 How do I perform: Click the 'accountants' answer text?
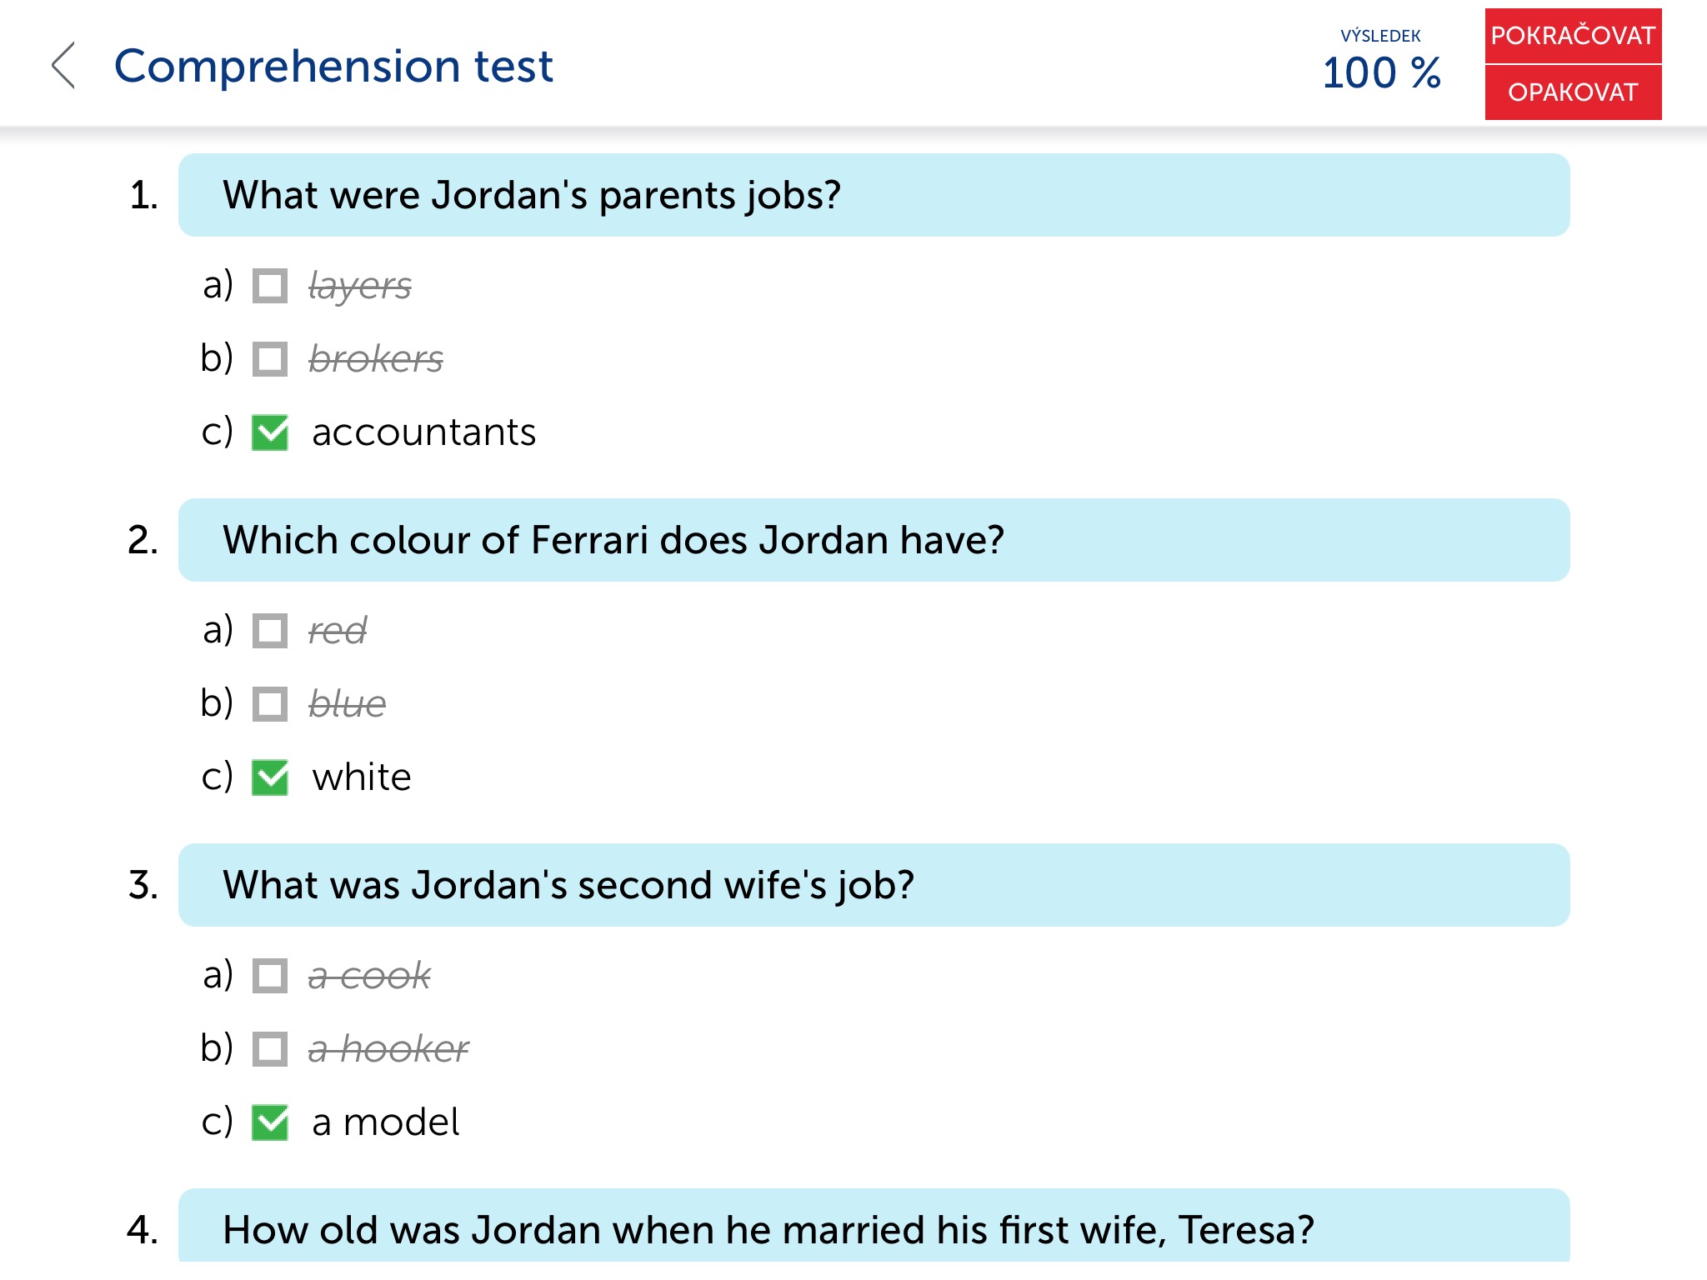[423, 432]
